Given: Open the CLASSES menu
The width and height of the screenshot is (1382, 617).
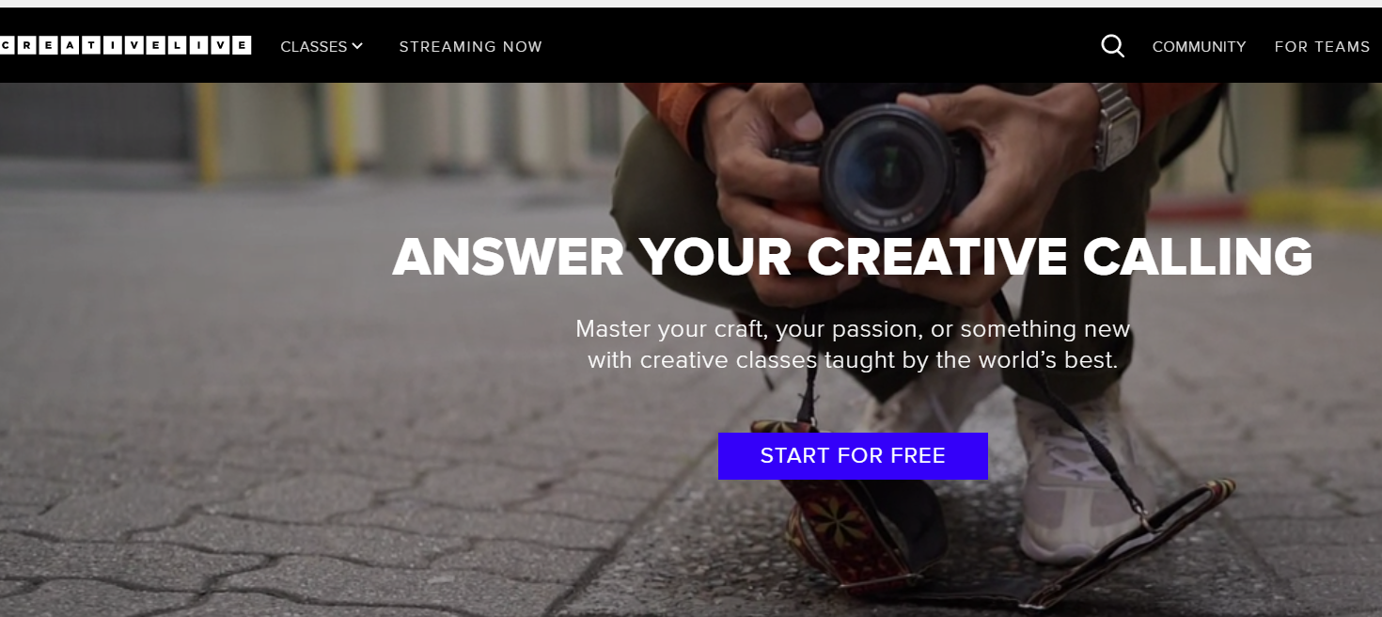Looking at the screenshot, I should 322,46.
